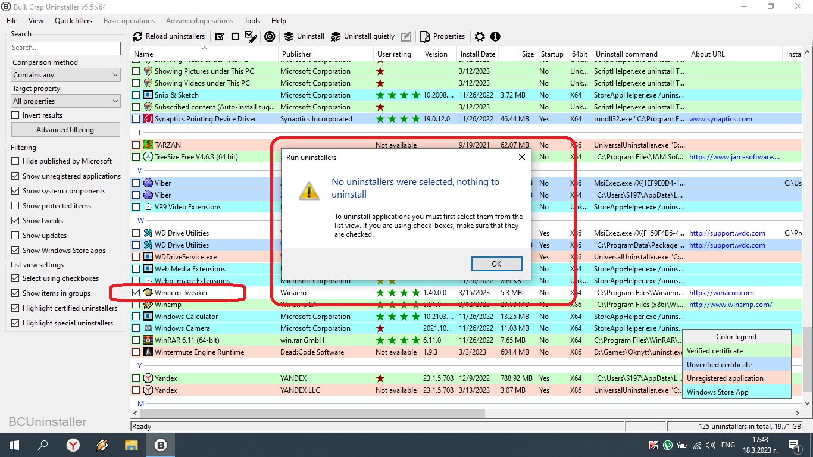Click the invert selection check-with-pencil icon
Viewport: 813px width, 457px height.
(x=251, y=36)
